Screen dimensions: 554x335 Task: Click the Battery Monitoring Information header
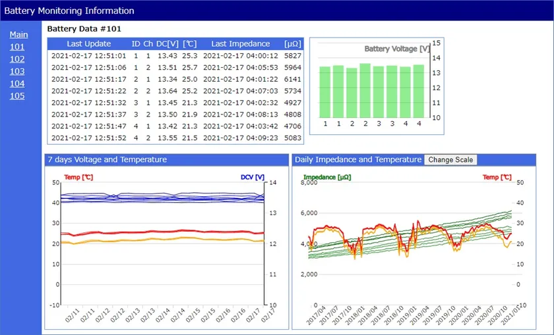point(69,11)
